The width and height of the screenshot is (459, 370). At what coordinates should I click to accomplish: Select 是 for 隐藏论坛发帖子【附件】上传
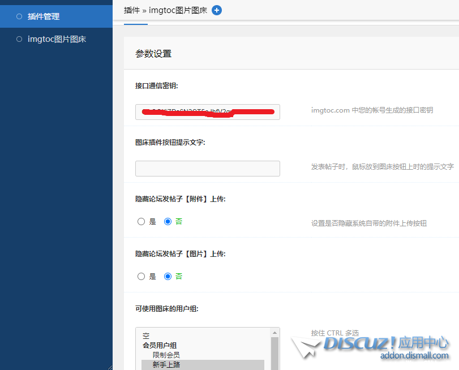[141, 222]
